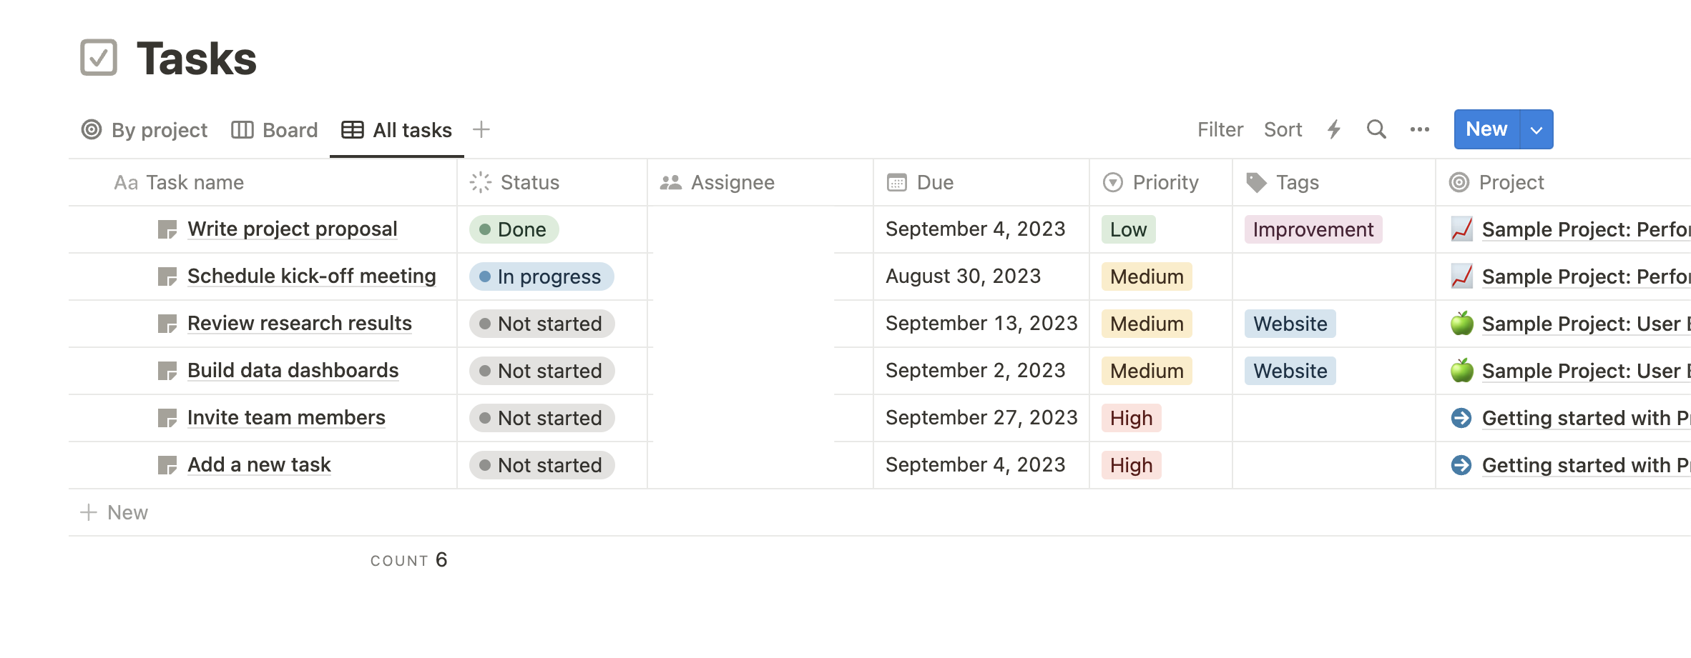This screenshot has width=1691, height=658.
Task: Click the Tasks page checkbox icon
Action: click(99, 58)
